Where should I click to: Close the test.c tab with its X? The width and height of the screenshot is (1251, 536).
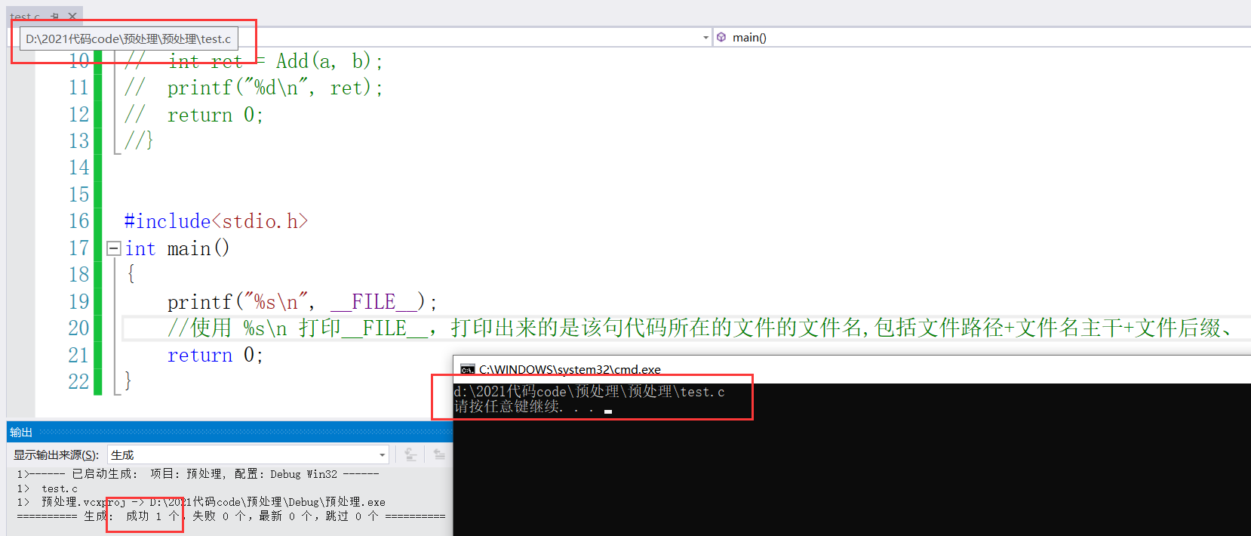click(x=72, y=16)
